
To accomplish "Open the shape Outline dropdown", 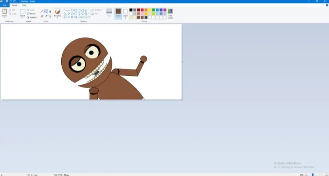I will pos(97,10).
